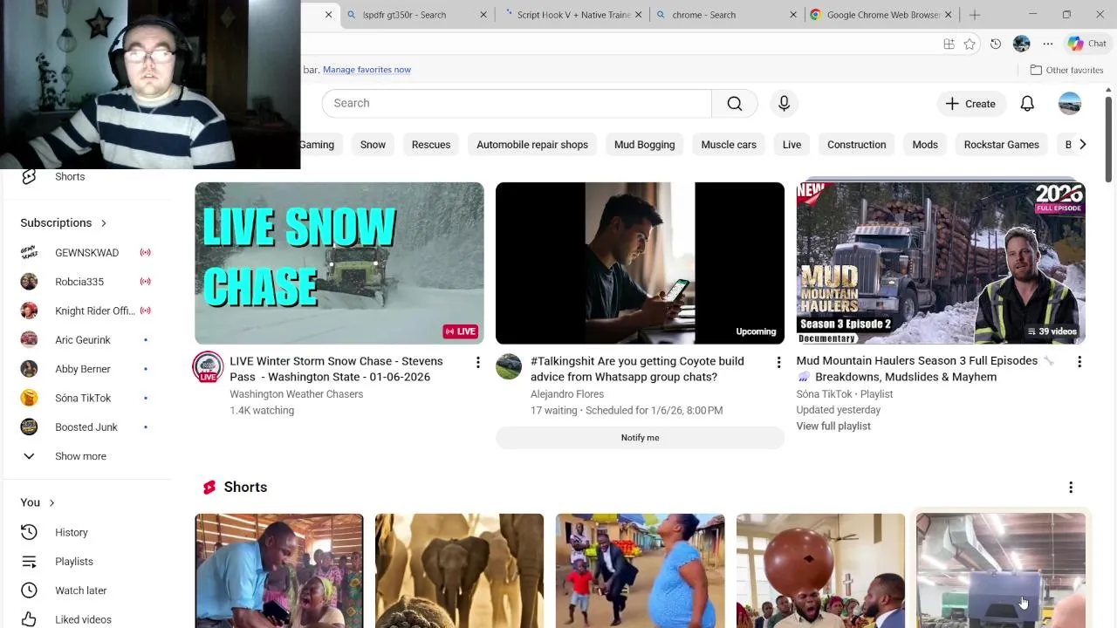The width and height of the screenshot is (1117, 628).
Task: Select the Live category chip
Action: (x=791, y=145)
